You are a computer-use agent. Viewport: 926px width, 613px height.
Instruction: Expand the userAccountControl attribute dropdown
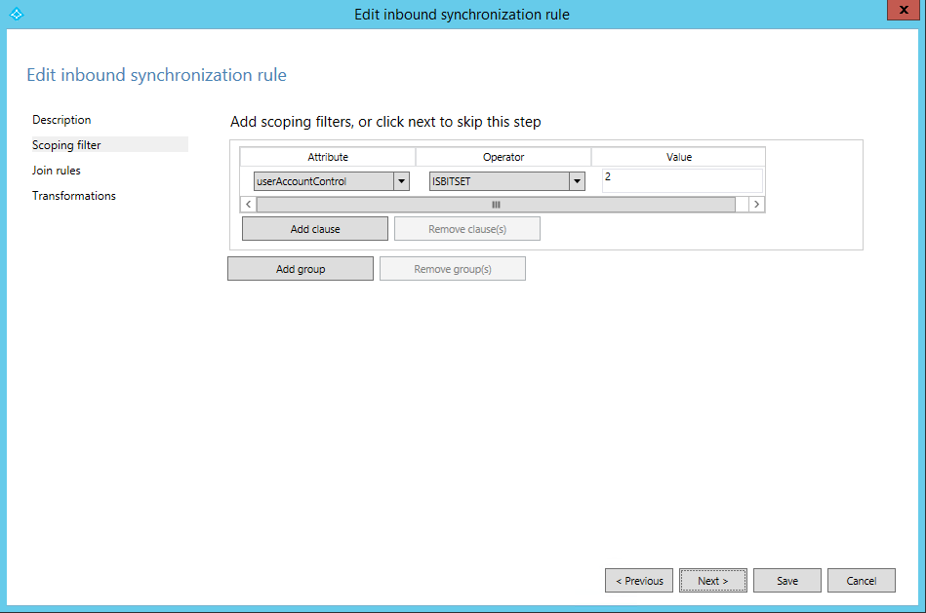point(401,181)
